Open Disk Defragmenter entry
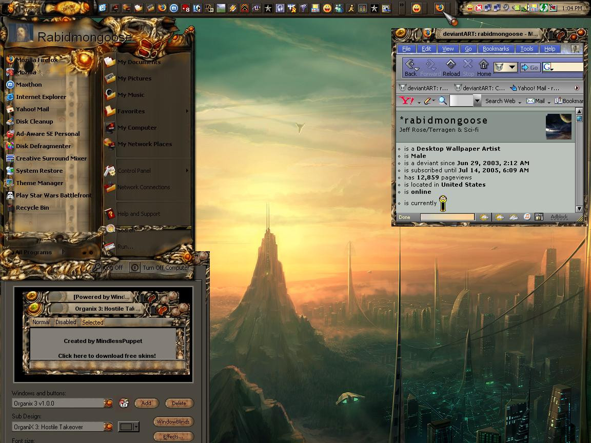Viewport: 591px width, 443px height. (39, 146)
